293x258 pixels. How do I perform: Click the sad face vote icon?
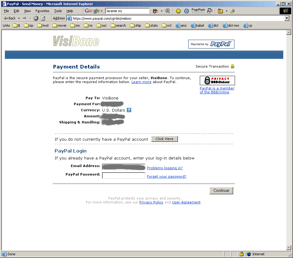coord(186,11)
